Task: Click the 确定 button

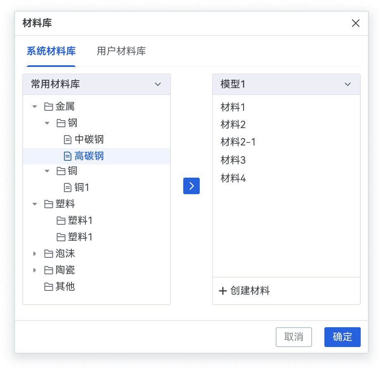Action: [342, 337]
